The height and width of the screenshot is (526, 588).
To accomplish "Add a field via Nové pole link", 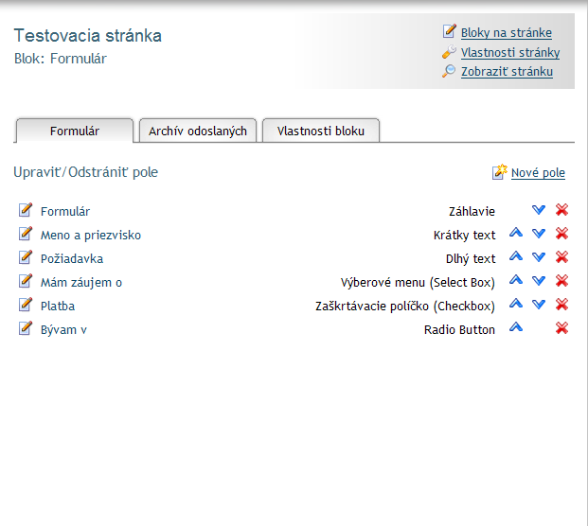I will (x=538, y=173).
